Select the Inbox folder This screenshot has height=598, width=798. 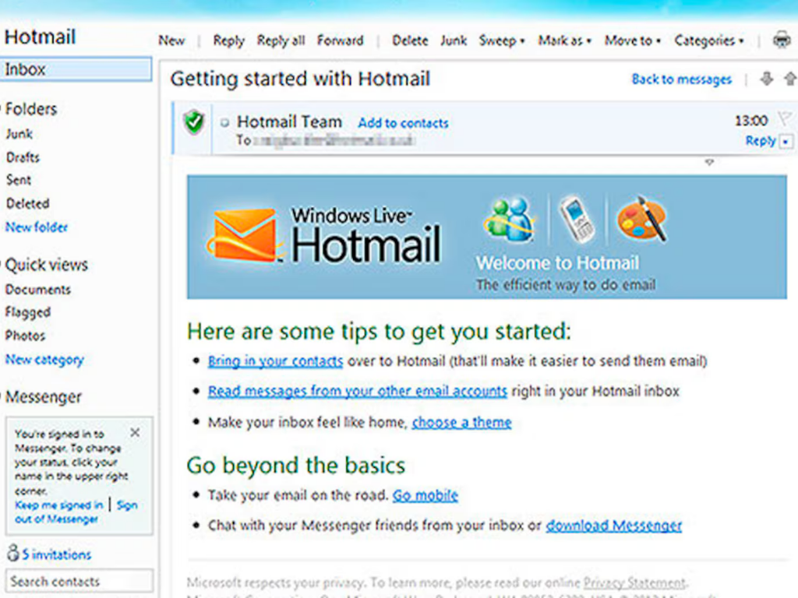point(76,69)
